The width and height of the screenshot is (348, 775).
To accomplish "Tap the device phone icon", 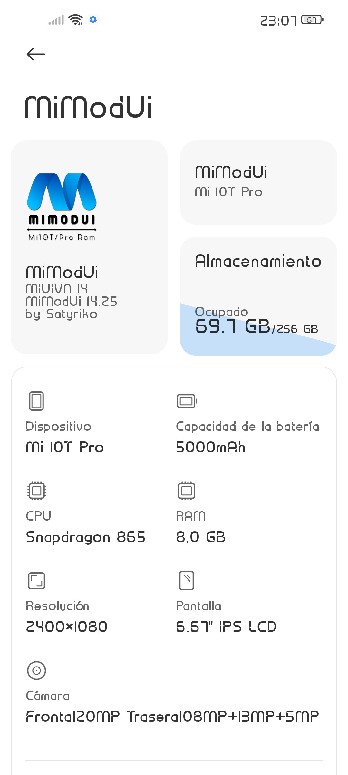I will (x=36, y=401).
